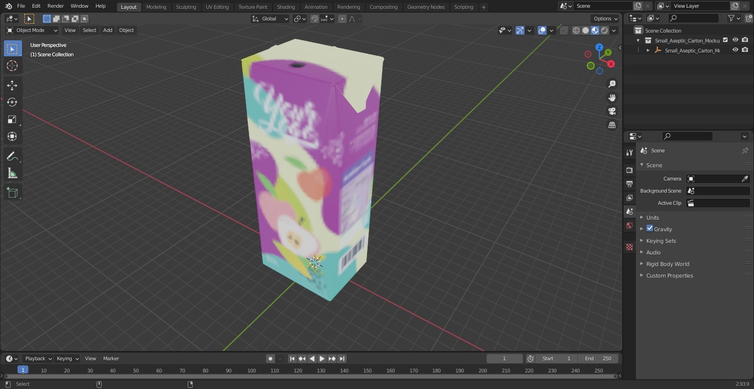754x389 pixels.
Task: Click the pan view hand icon
Action: [612, 98]
